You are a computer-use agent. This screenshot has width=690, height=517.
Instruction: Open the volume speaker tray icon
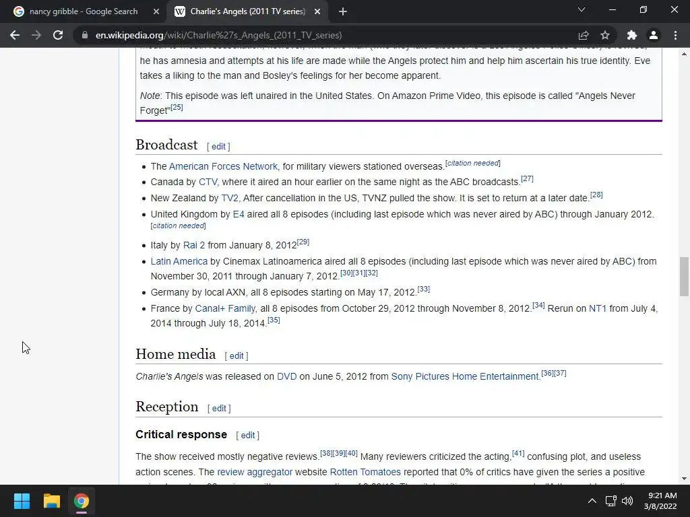tap(627, 501)
